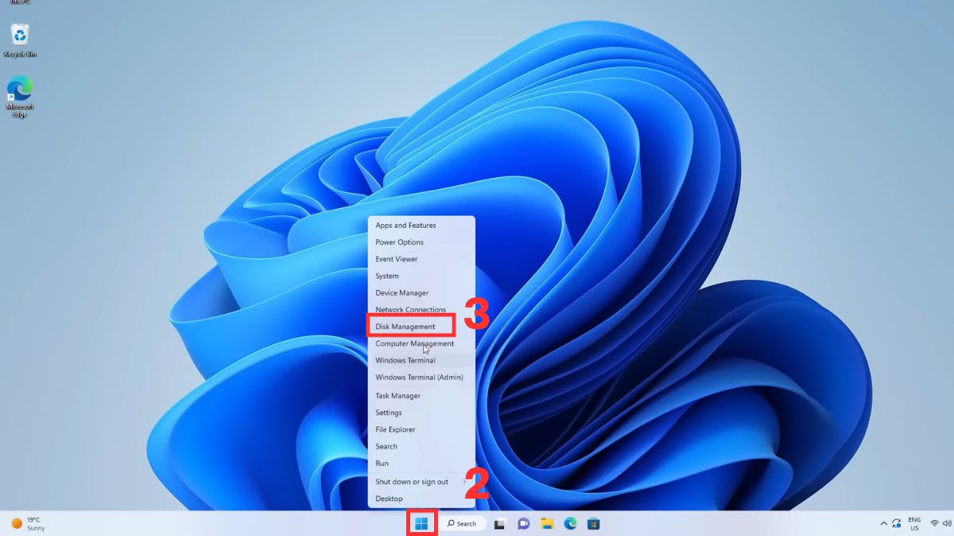
Task: Select Disk Management from the context menu
Action: pyautogui.click(x=405, y=326)
